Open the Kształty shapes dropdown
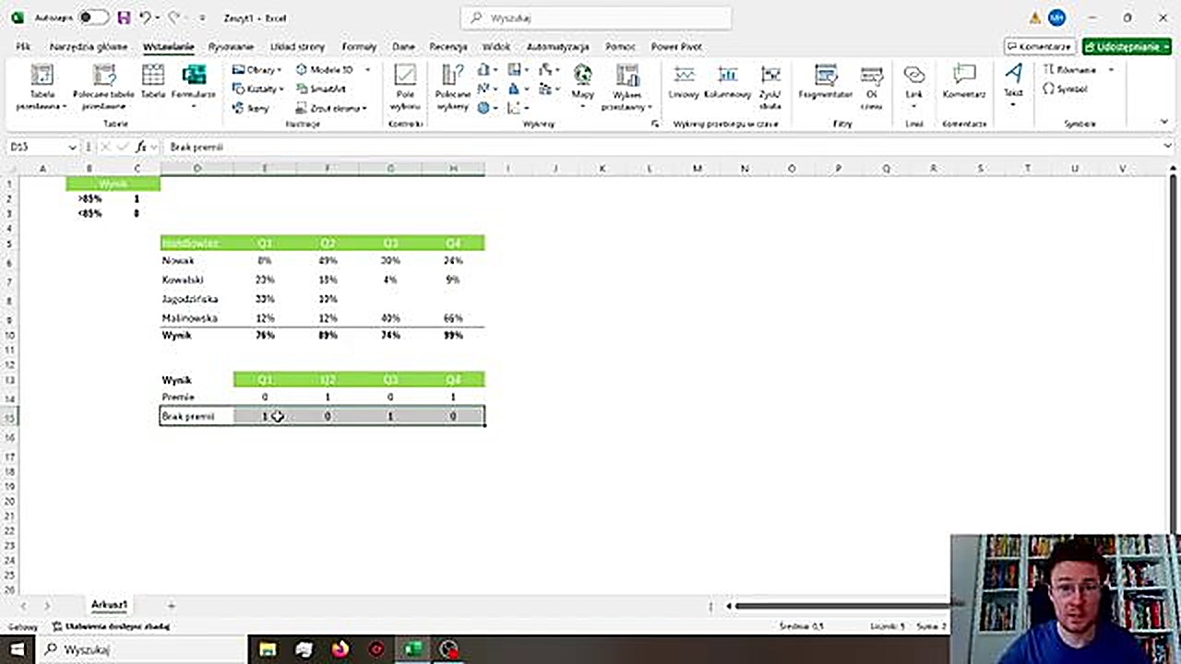 (256, 89)
